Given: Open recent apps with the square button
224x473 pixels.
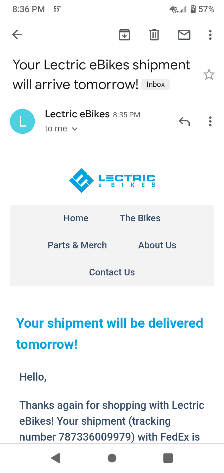Looking at the screenshot, I should click(168, 458).
